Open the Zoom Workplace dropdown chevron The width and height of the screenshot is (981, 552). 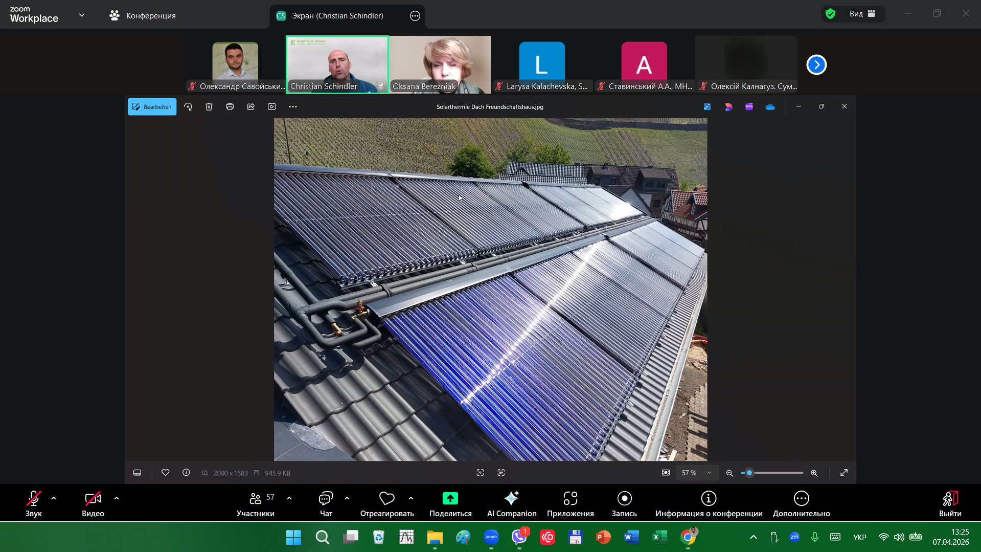(82, 15)
